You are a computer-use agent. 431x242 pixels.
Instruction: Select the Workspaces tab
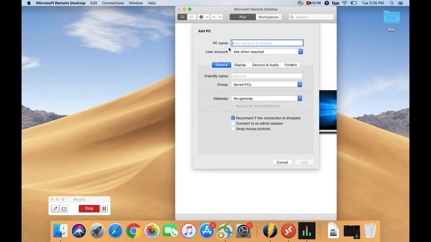pyautogui.click(x=268, y=17)
